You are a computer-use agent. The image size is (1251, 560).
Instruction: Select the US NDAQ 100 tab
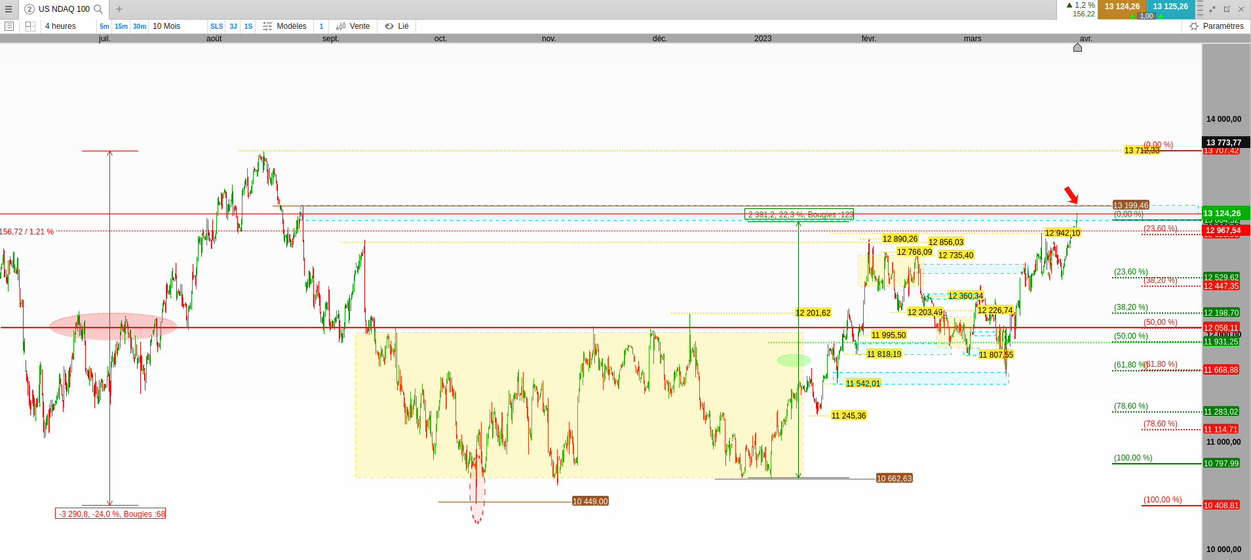[x=64, y=9]
